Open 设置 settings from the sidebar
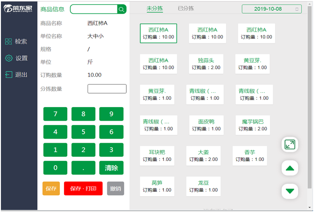 click(x=16, y=58)
